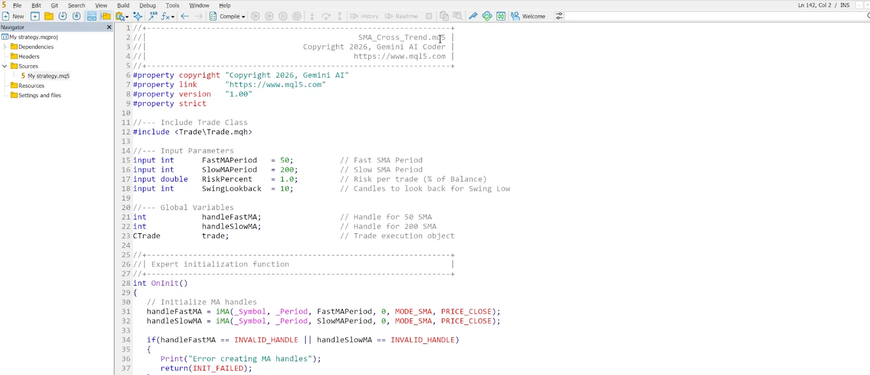The image size is (870, 375).
Task: Select My strategy.mqproj in Navigator
Action: pyautogui.click(x=33, y=37)
